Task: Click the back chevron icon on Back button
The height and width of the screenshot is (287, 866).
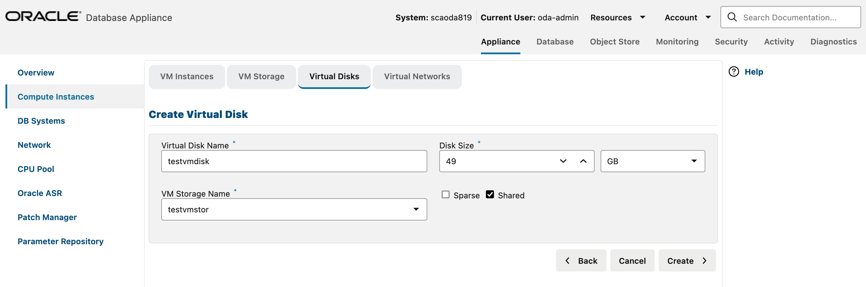Action: click(x=568, y=261)
